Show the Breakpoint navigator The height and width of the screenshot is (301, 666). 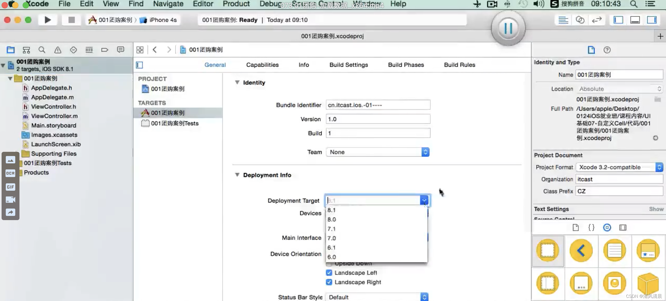(105, 50)
